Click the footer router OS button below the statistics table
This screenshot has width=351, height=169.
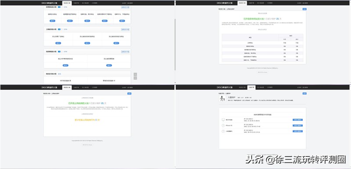click(x=262, y=72)
